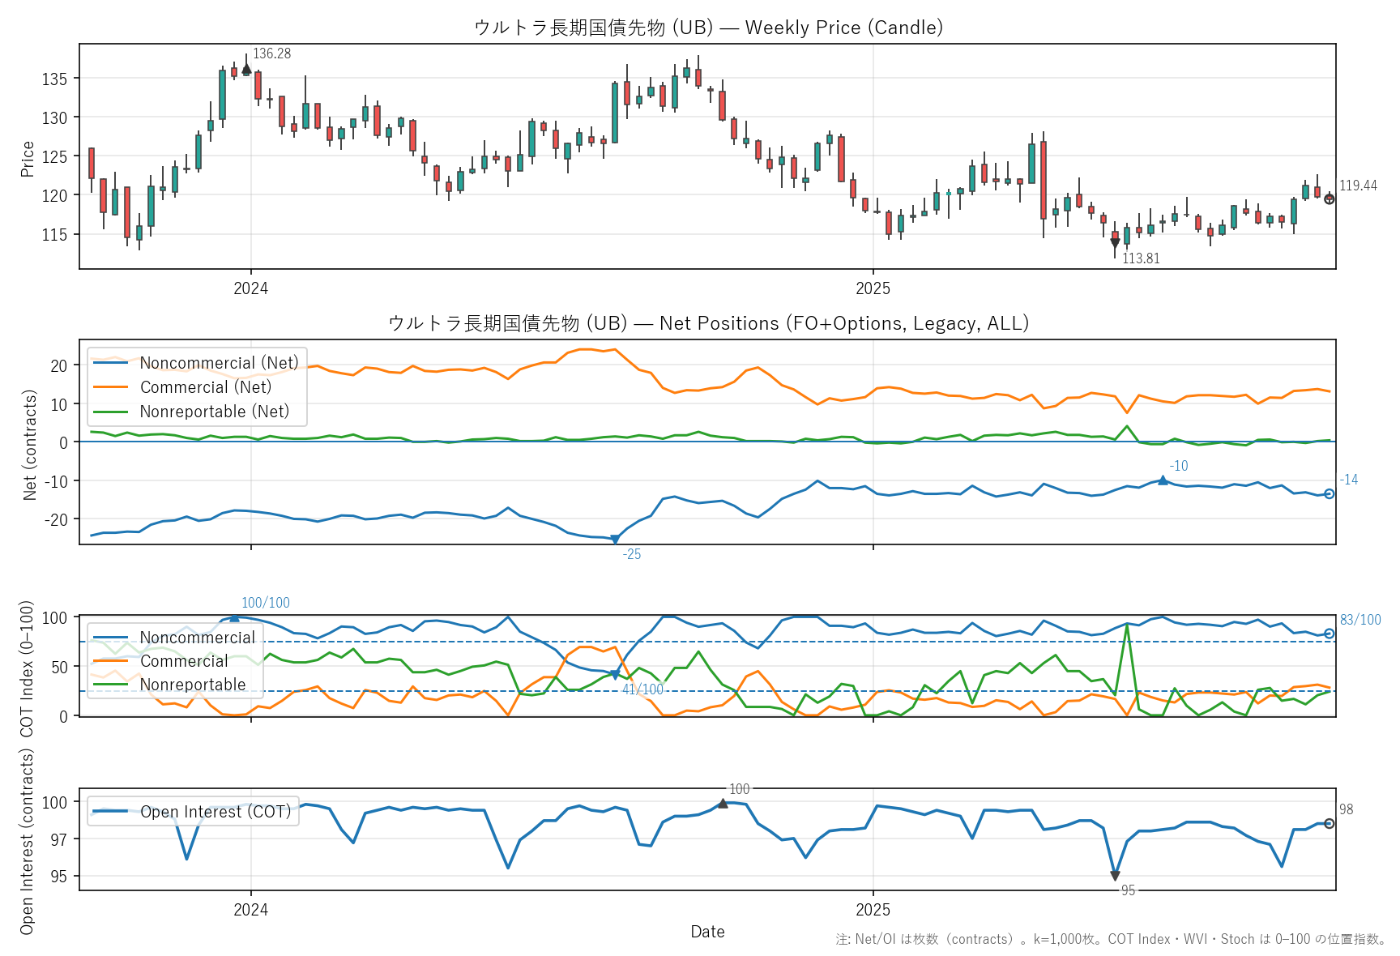The height and width of the screenshot is (956, 1400).
Task: Click the open interest peak marker at 100
Action: 723,804
